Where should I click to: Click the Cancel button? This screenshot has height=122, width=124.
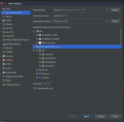coord(101,116)
